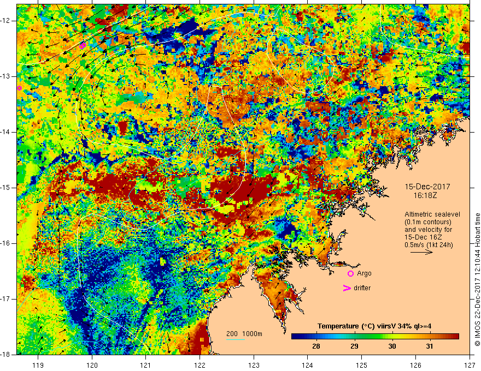The height and width of the screenshot is (371, 481).
Task: Click the cyan 200m contour legend line
Action: tap(235, 339)
